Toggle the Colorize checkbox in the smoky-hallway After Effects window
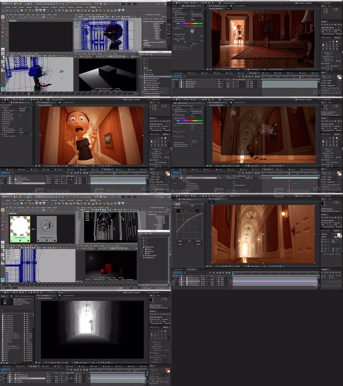 pos(191,141)
